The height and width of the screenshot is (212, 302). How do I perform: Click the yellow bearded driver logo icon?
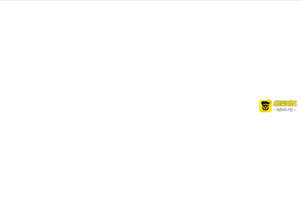pyautogui.click(x=266, y=106)
